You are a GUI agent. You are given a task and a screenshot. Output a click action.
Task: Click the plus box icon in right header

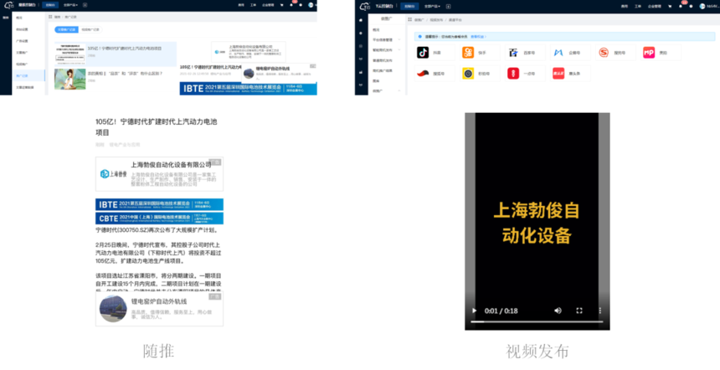(x=448, y=7)
